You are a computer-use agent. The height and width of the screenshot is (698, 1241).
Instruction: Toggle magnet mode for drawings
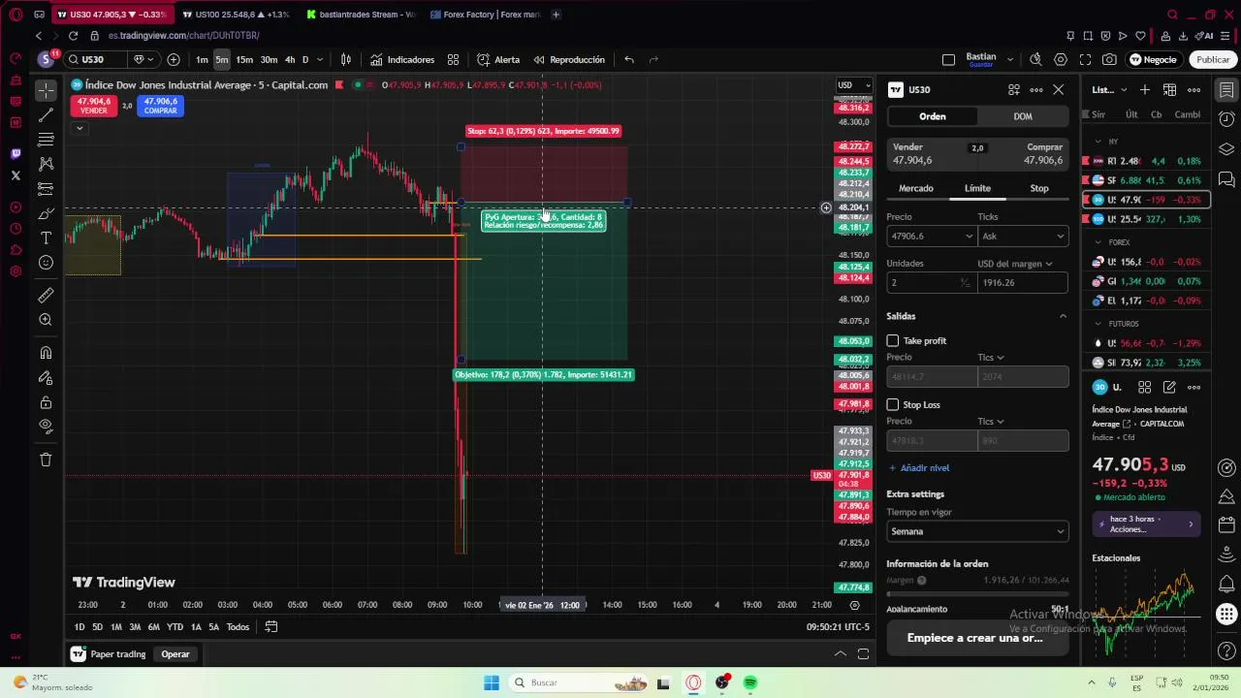coord(46,353)
